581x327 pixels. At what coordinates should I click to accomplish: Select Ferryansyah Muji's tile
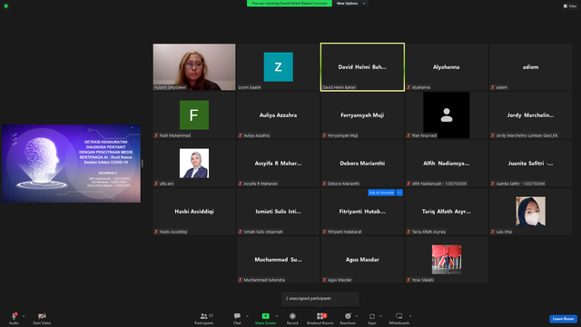[x=362, y=115]
